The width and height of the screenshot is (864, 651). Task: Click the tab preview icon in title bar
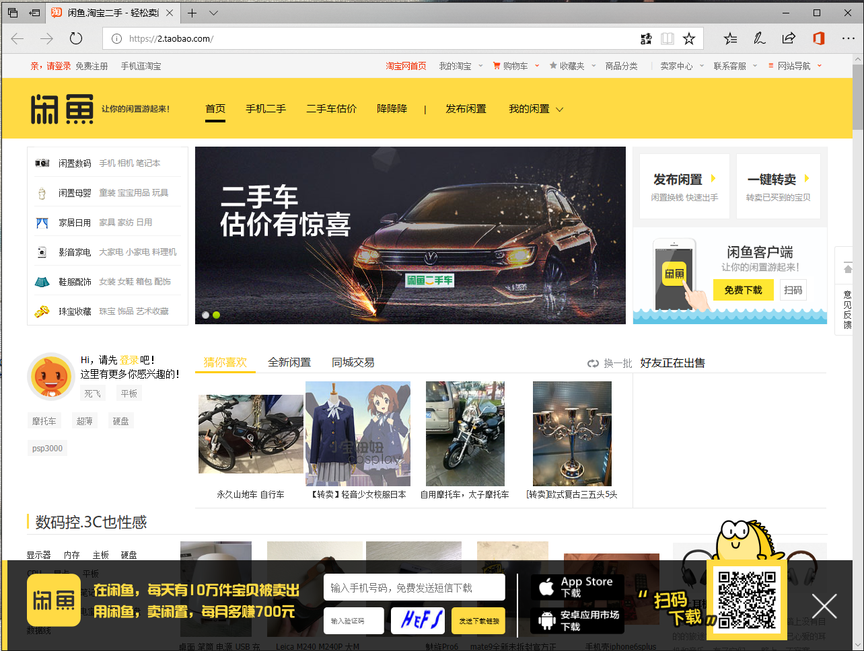(x=13, y=13)
